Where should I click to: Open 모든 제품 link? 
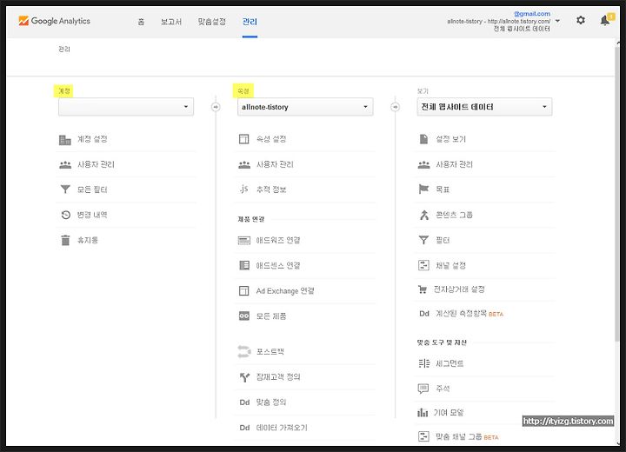click(271, 316)
